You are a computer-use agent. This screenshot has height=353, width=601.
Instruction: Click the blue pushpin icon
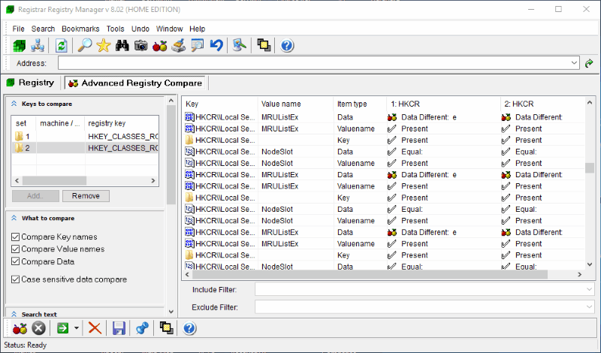pyautogui.click(x=142, y=328)
